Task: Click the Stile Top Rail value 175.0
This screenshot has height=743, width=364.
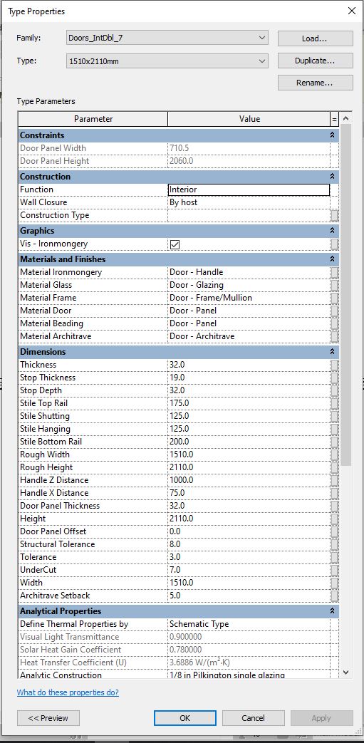Action: click(x=249, y=403)
